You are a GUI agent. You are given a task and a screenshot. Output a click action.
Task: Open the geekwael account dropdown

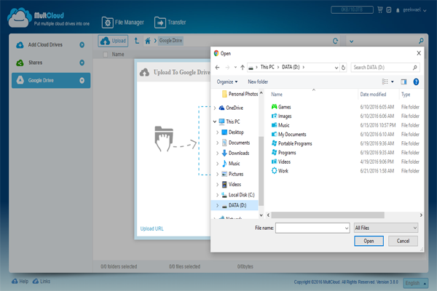pos(414,10)
